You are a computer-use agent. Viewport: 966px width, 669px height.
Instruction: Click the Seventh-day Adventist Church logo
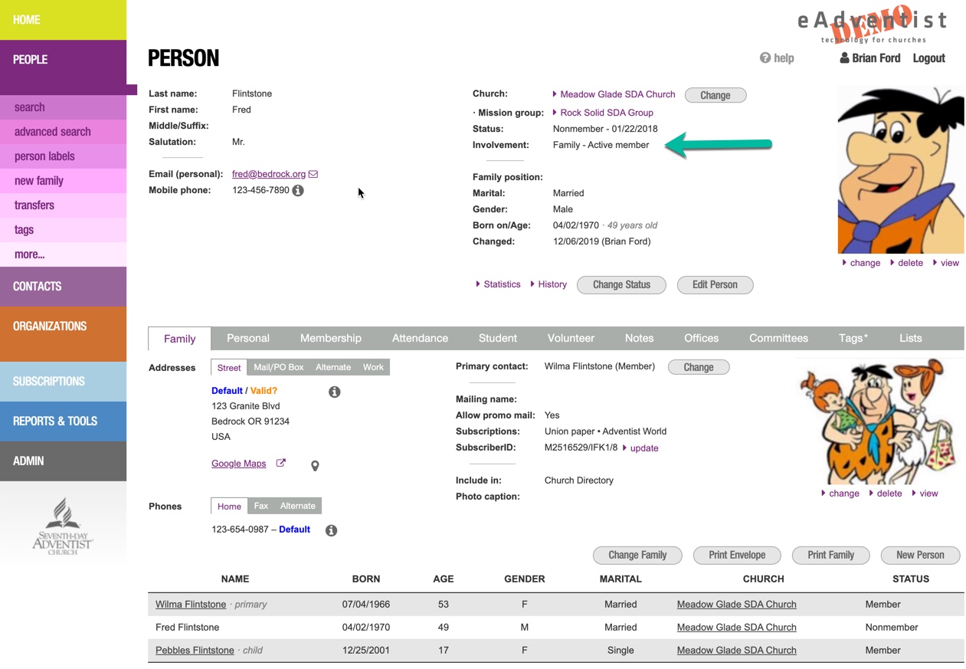(x=63, y=526)
